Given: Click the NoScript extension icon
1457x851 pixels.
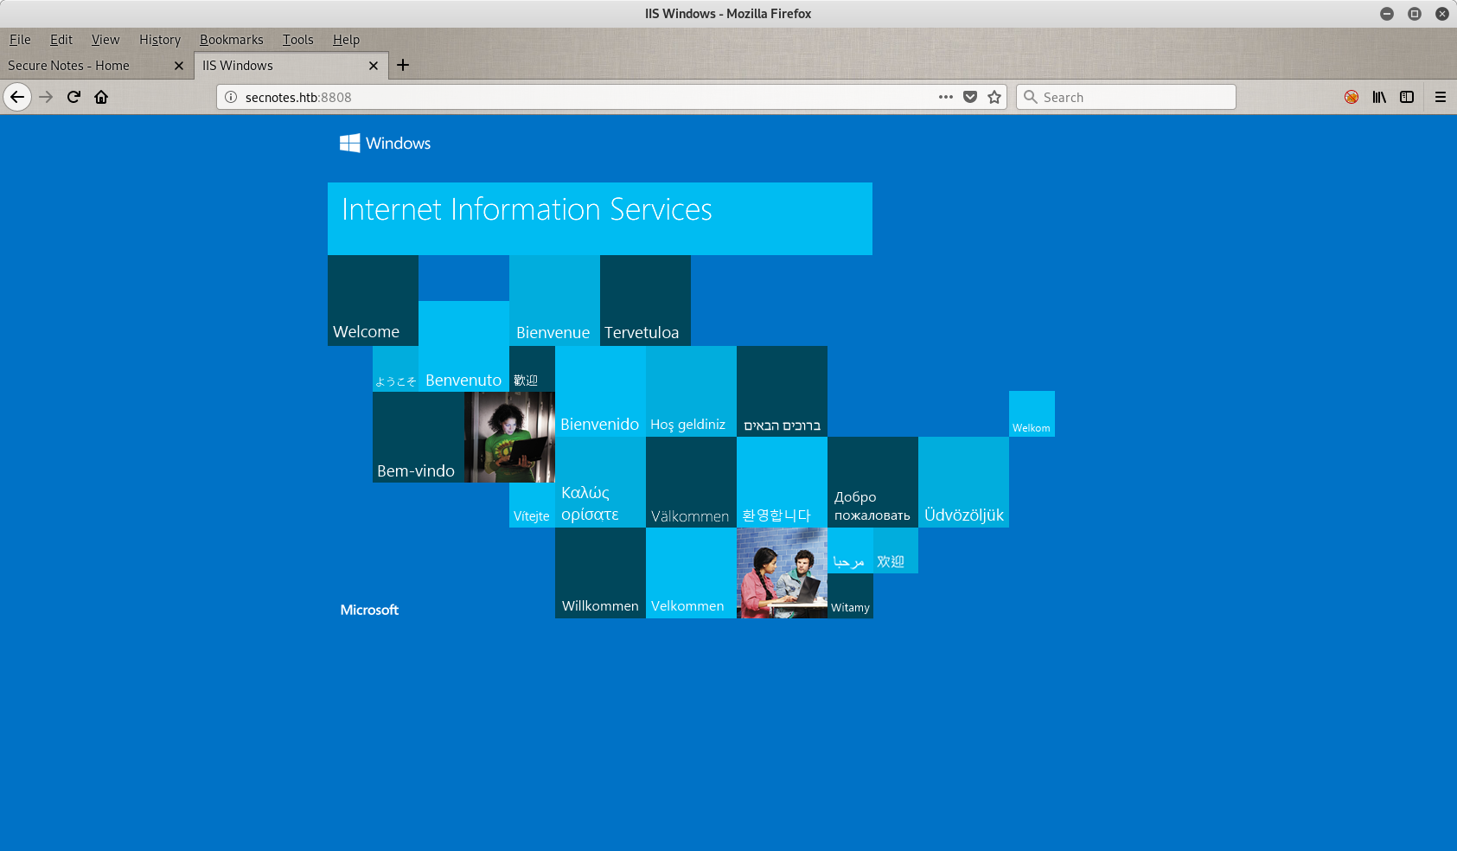Looking at the screenshot, I should (1351, 97).
